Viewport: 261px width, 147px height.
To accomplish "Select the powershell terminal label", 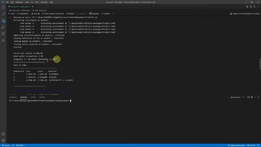I will point(236,97).
